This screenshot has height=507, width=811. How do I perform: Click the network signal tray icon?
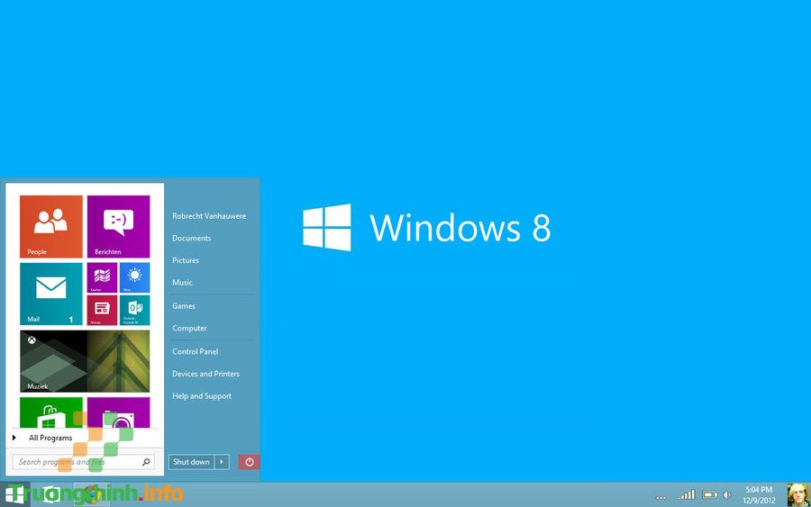coord(687,495)
